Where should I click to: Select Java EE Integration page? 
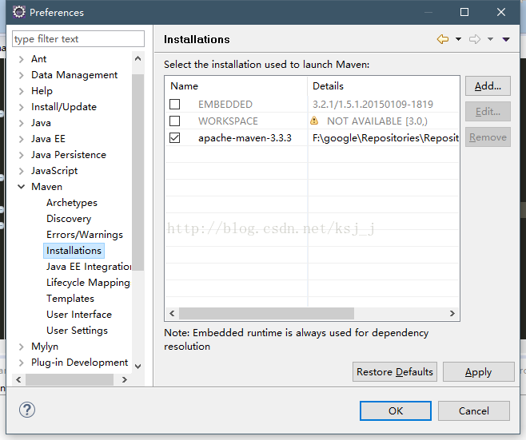[x=89, y=267]
